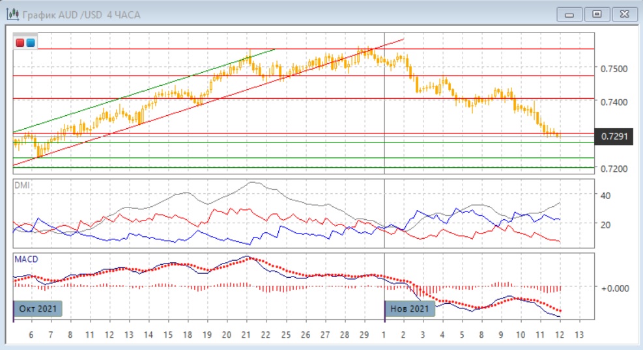Click the DMI indicator label

22,185
